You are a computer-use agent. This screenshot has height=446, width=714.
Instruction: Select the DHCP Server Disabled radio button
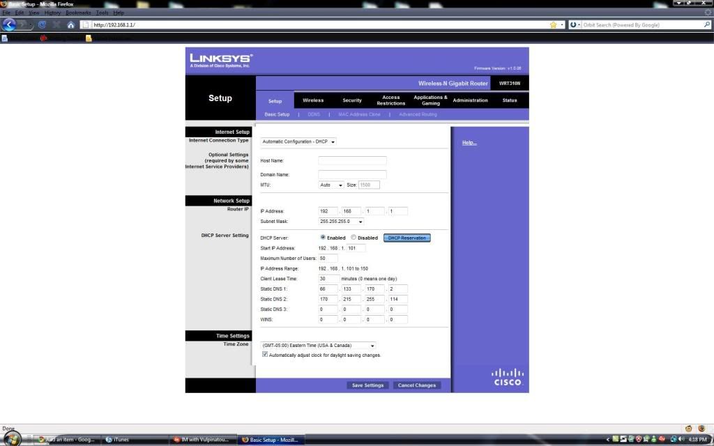coord(354,237)
